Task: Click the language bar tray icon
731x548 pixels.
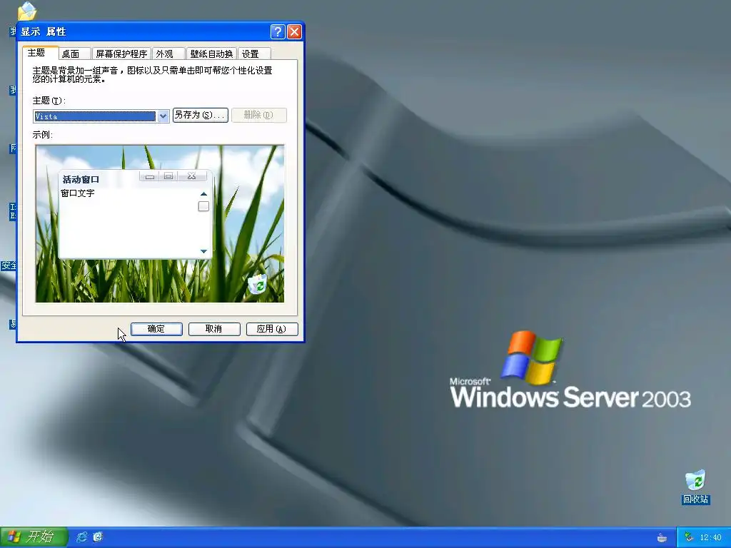Action: 662,538
